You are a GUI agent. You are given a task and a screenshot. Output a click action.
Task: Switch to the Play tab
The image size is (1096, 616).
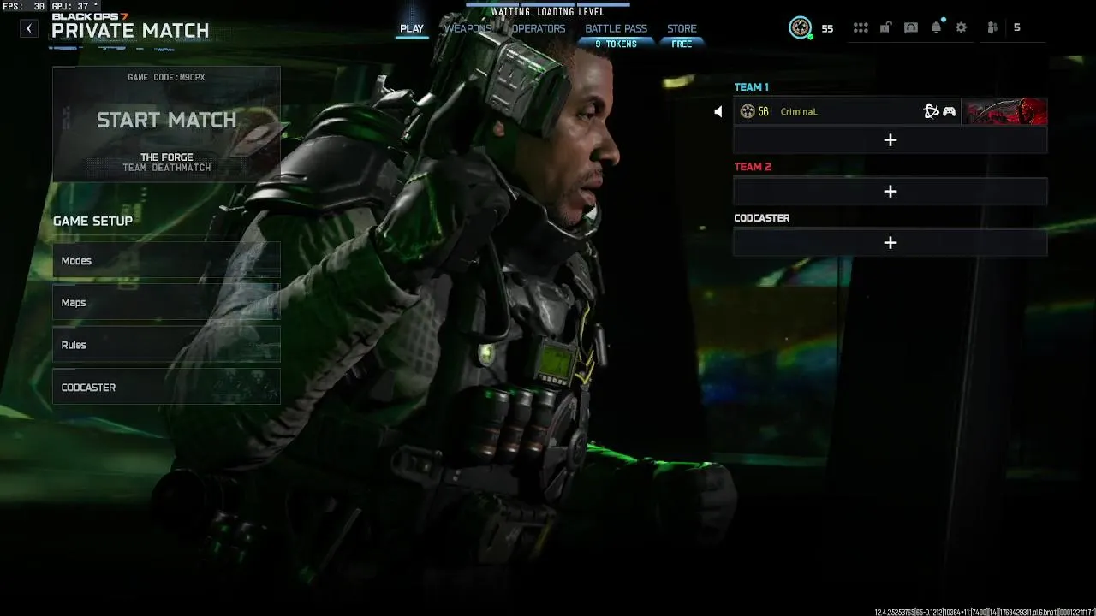[412, 28]
